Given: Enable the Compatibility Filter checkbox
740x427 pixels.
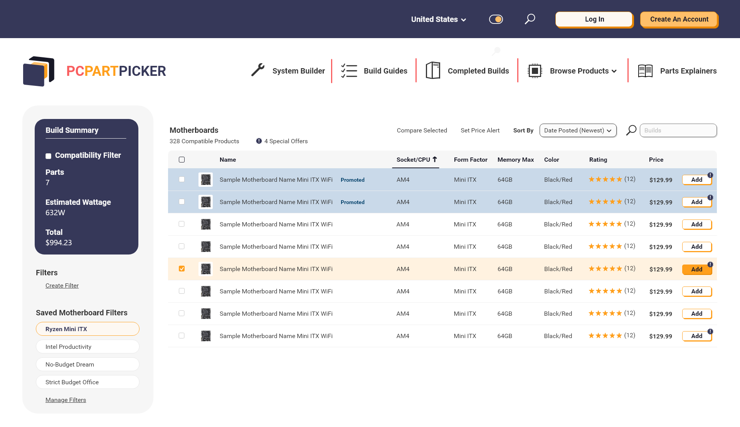Looking at the screenshot, I should coord(49,156).
